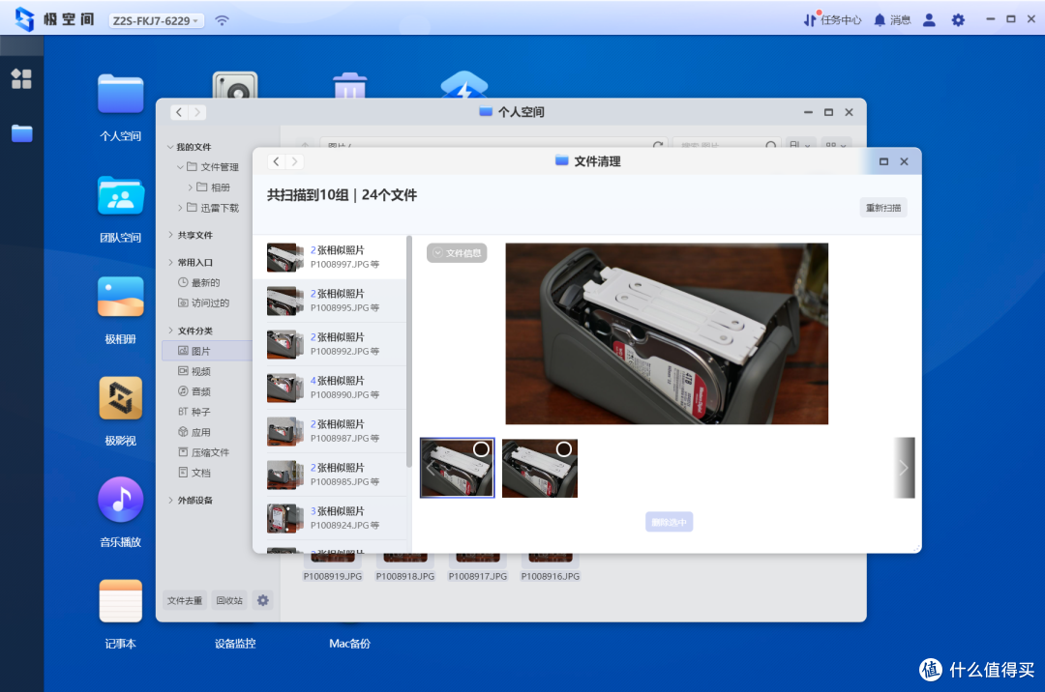Viewport: 1045px width, 692px height.
Task: Expand 常用入口 section
Action: coord(170,262)
